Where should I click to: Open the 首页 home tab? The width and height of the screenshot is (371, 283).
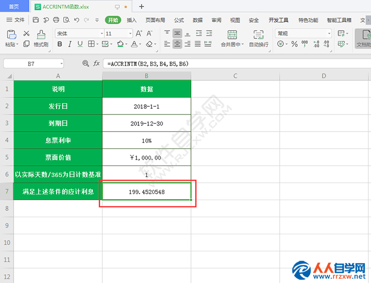coord(14,6)
